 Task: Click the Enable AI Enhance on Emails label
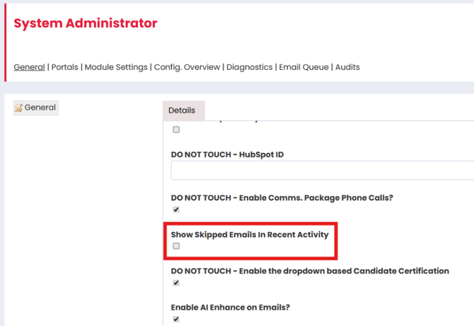click(231, 308)
